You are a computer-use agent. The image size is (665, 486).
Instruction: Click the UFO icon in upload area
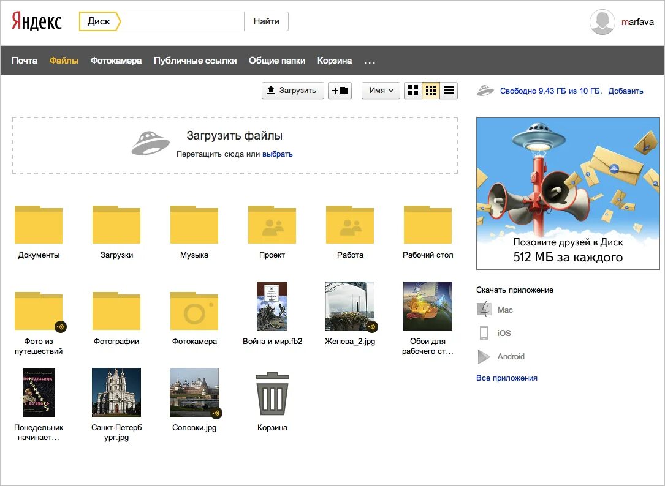click(x=150, y=143)
